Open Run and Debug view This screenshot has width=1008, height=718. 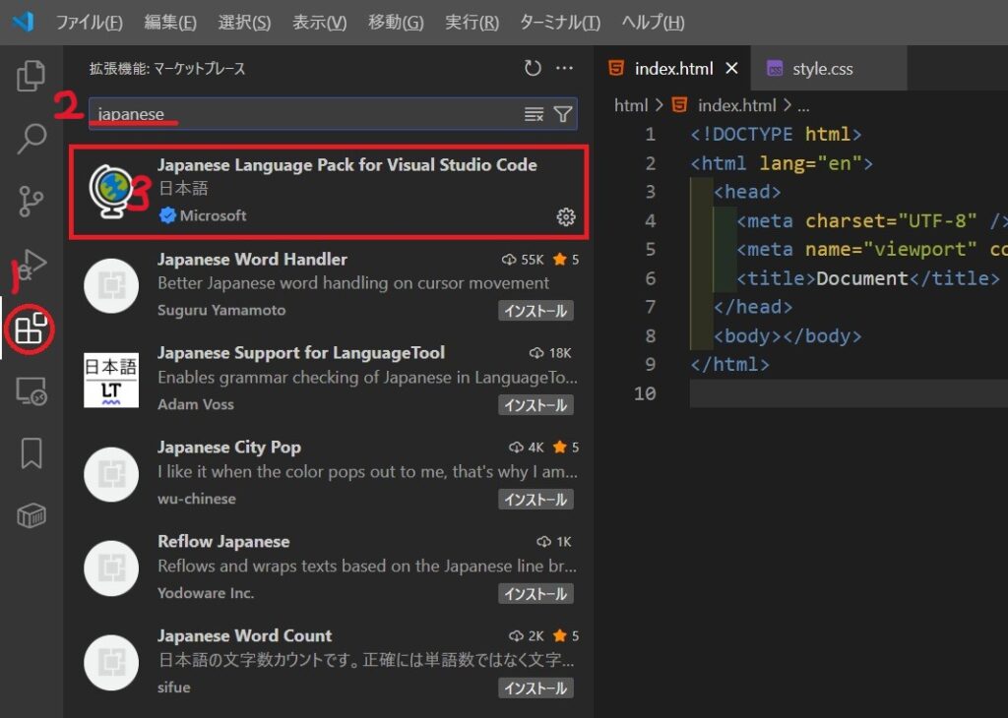[x=31, y=264]
